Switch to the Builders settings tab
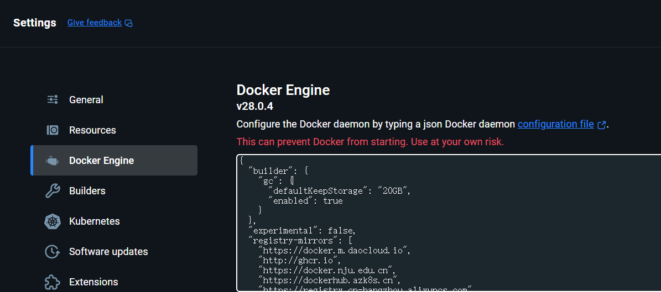Screen dimensions: 661x292 click(x=114, y=190)
